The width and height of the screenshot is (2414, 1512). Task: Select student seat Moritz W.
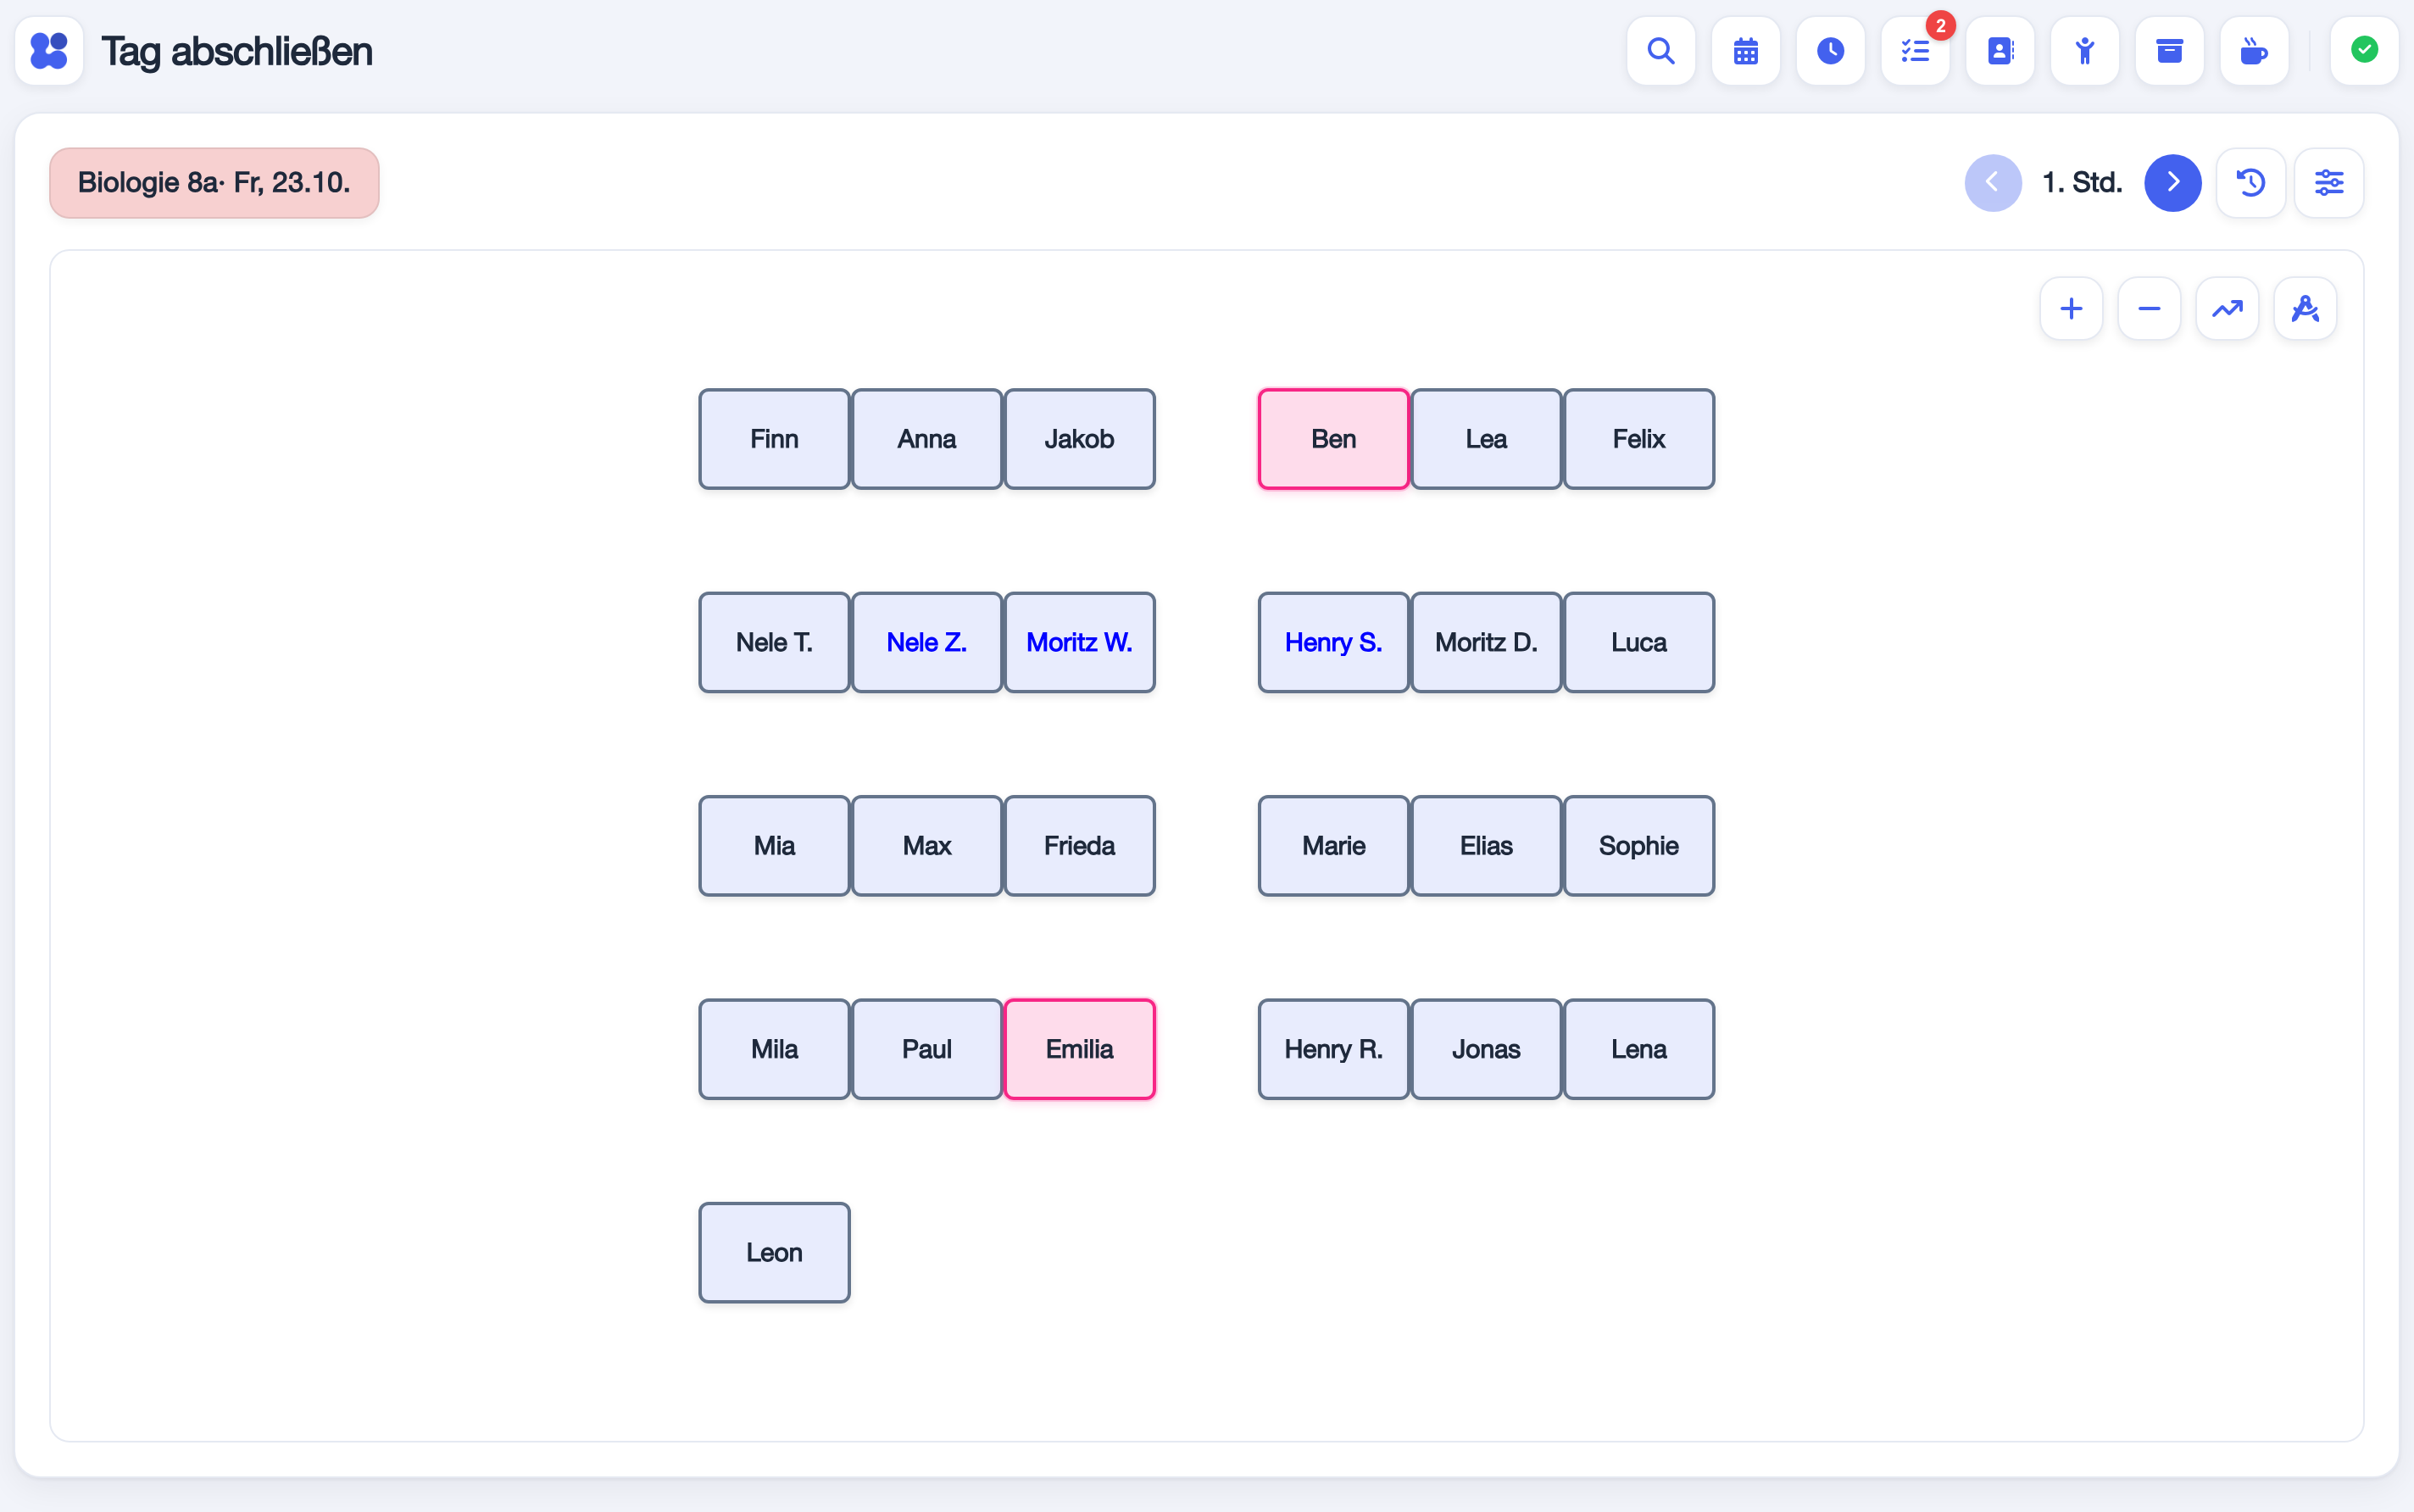1079,642
